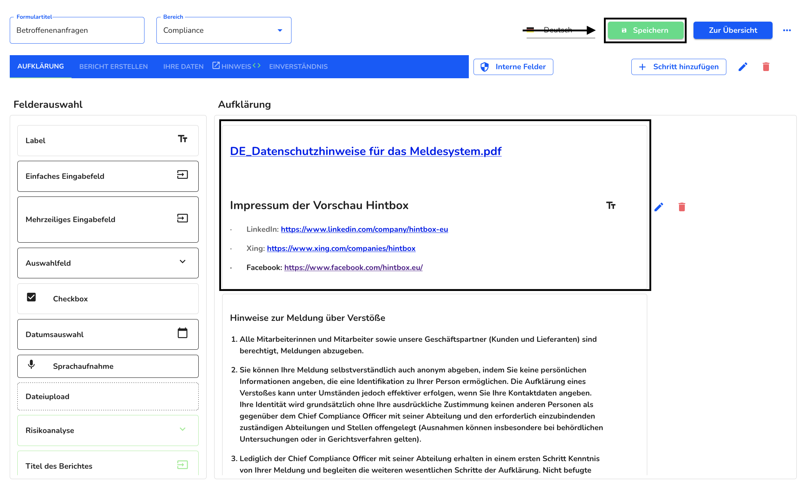The height and width of the screenshot is (486, 804).
Task: Click the save disk icon in Speichern
Action: tap(624, 30)
